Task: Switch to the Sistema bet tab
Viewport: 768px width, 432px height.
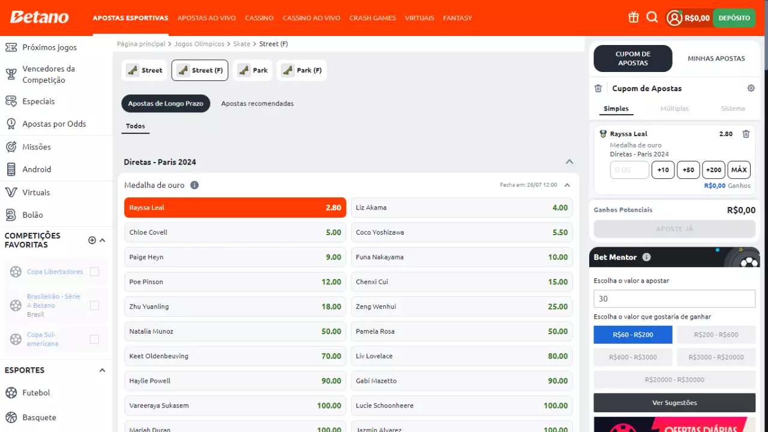Action: (x=733, y=109)
